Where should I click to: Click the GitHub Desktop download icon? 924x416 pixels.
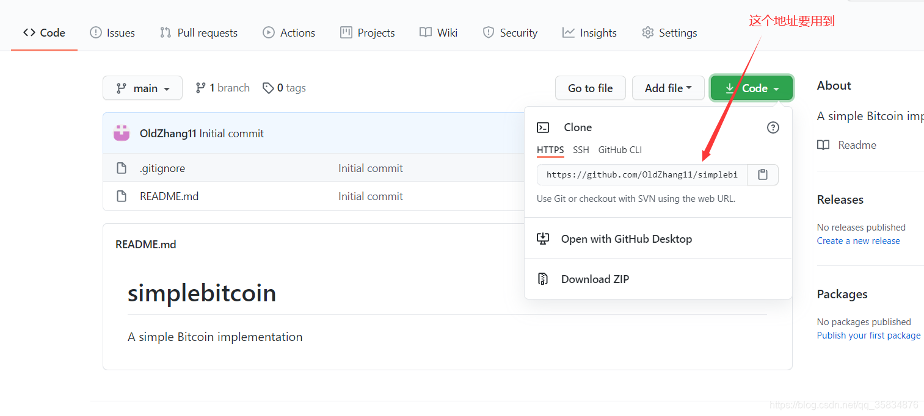click(x=543, y=239)
